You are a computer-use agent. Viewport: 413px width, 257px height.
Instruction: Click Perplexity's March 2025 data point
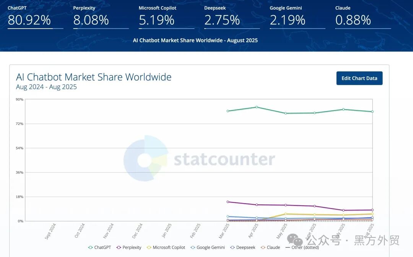click(x=228, y=202)
